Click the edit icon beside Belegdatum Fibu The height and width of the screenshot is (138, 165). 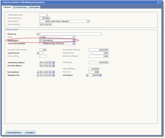pos(38,75)
